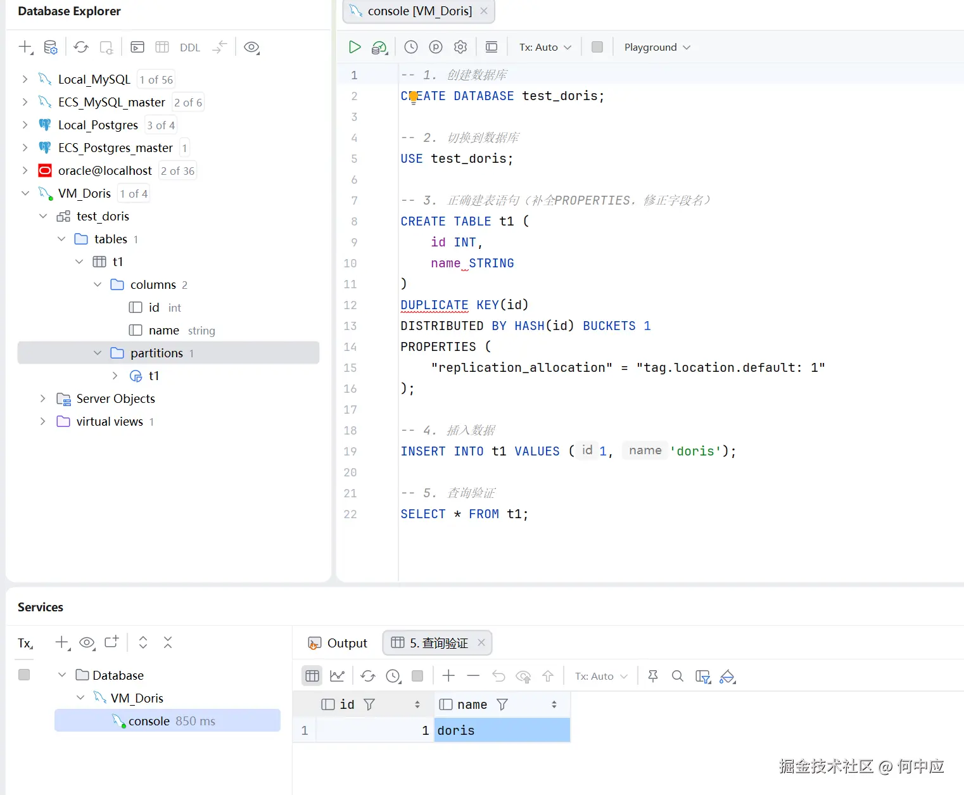Reload the result page with the refresh icon

tap(368, 676)
